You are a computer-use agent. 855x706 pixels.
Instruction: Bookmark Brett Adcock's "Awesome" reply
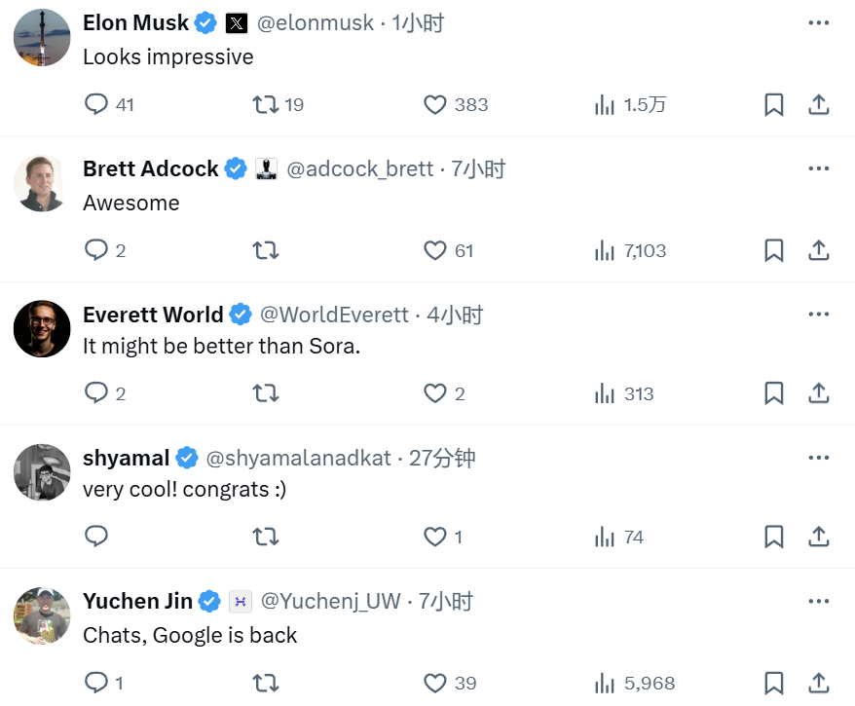[x=774, y=250]
